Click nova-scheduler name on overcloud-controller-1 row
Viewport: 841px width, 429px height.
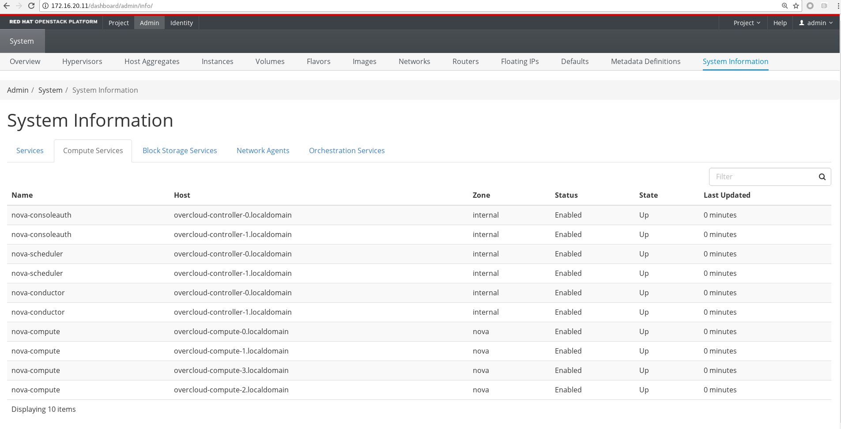[37, 273]
